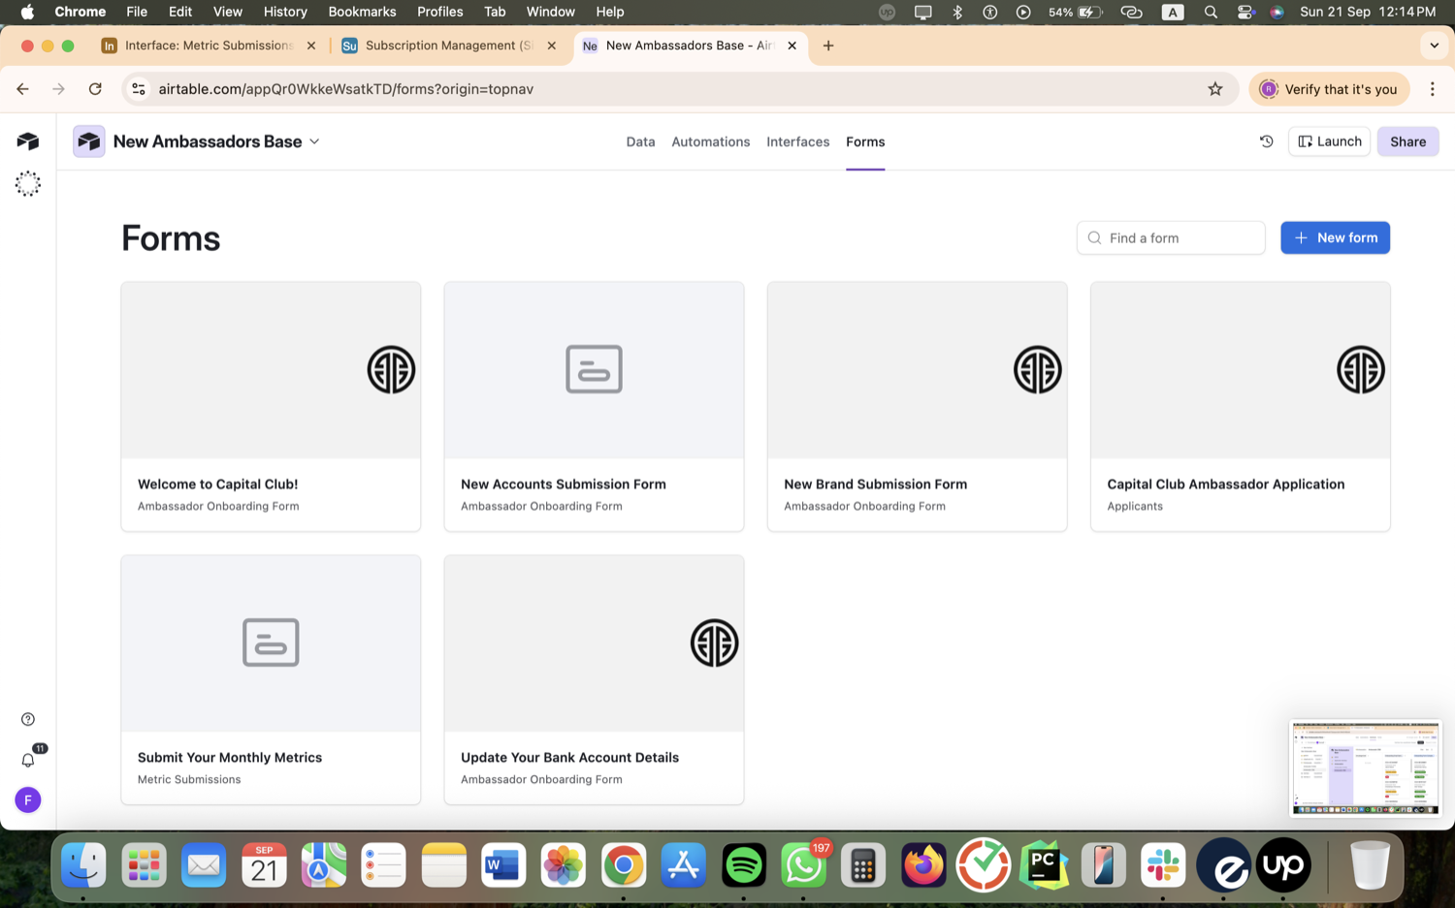The image size is (1455, 908).
Task: Open Microsoft Word from the dock
Action: coord(503,865)
